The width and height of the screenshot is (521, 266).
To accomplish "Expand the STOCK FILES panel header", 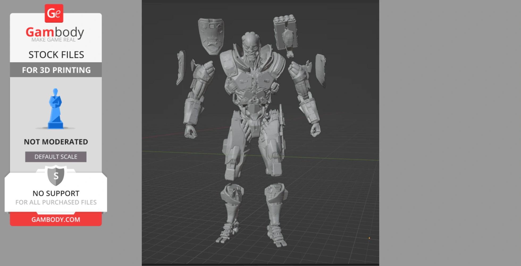I will click(56, 55).
